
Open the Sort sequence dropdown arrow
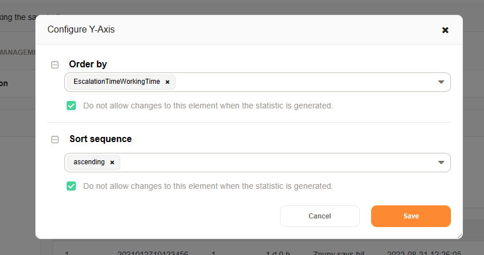[441, 163]
